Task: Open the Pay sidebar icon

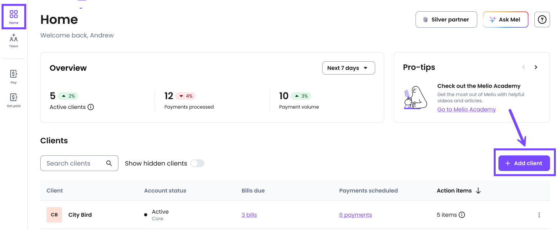Action: [x=14, y=77]
